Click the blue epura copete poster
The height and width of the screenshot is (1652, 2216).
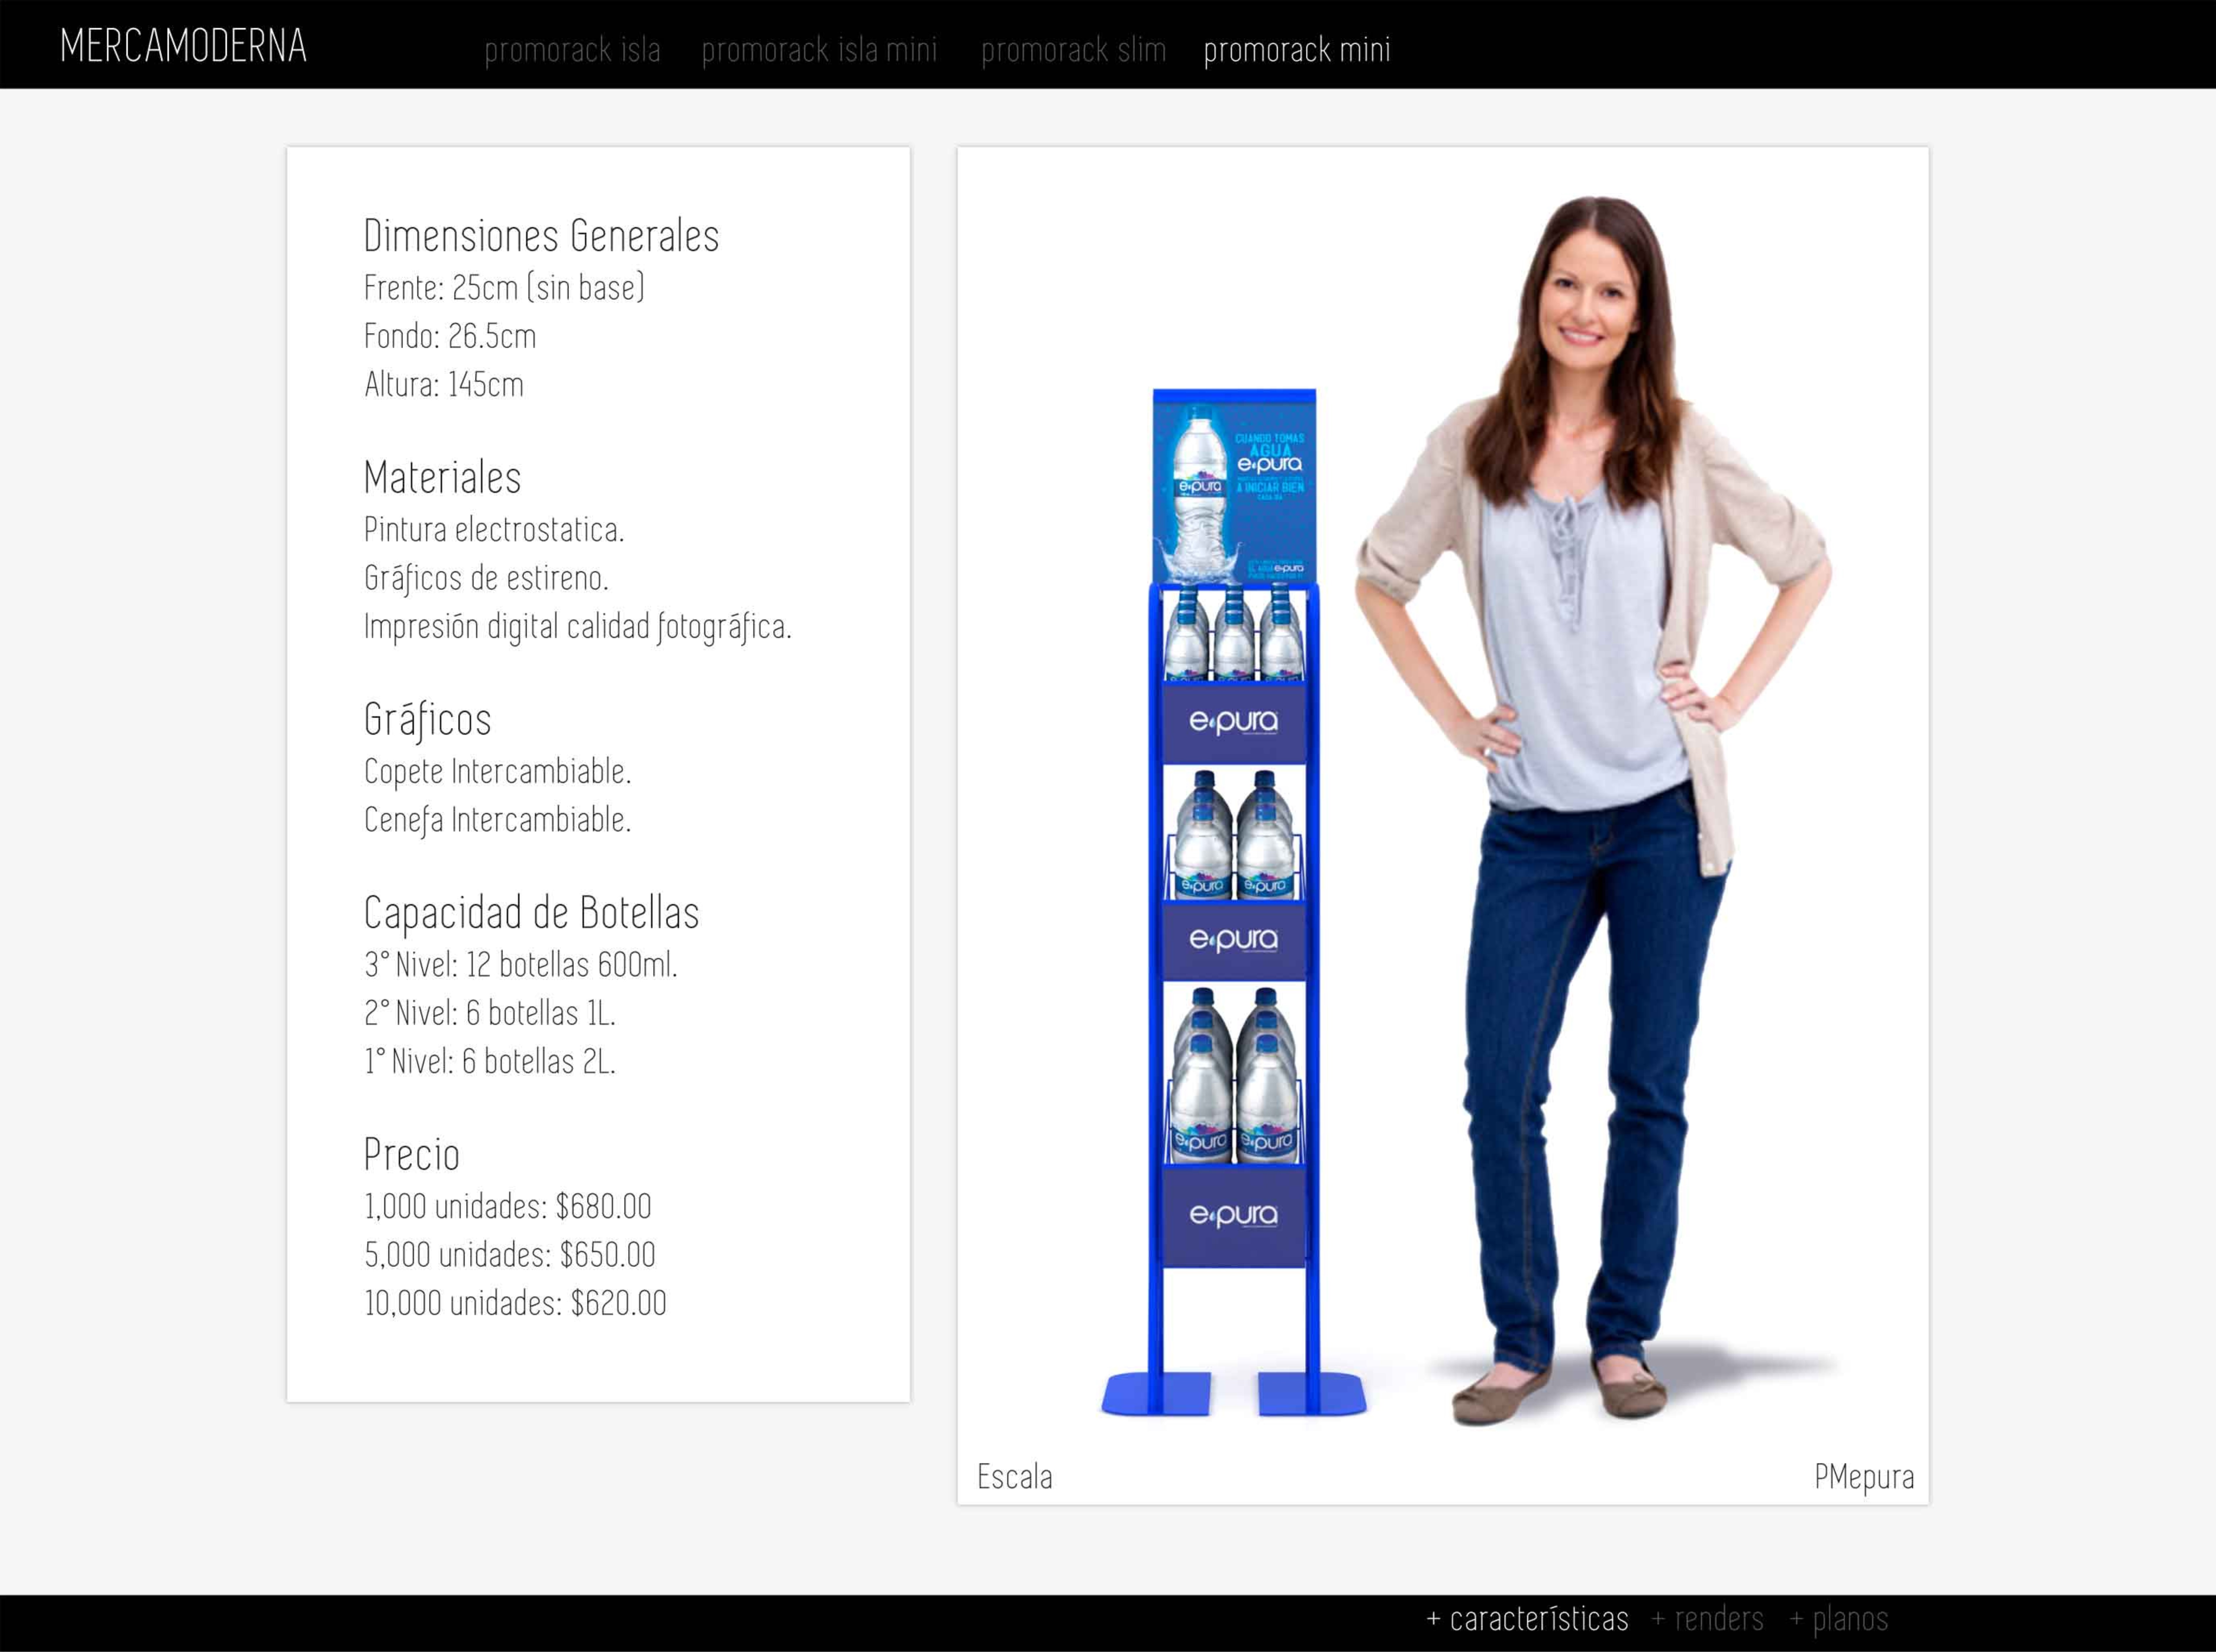1234,487
